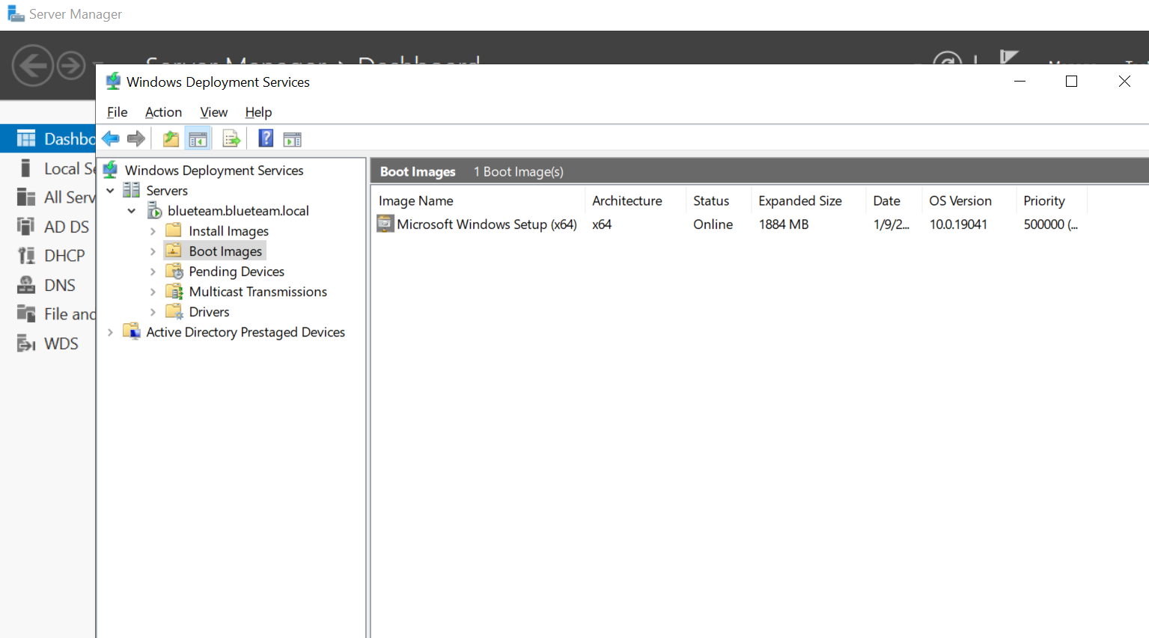Expand Active Directory Prestaged Devices node

click(x=111, y=332)
